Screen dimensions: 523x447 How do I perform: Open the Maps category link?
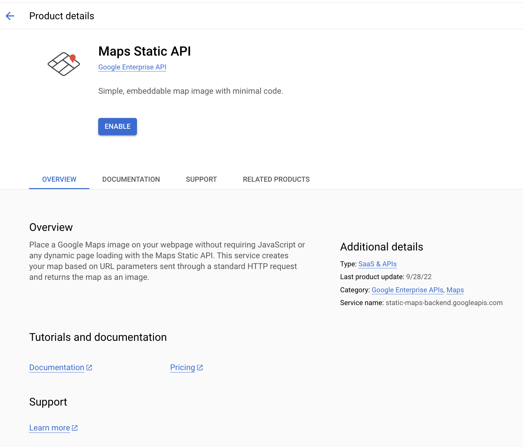pyautogui.click(x=455, y=290)
